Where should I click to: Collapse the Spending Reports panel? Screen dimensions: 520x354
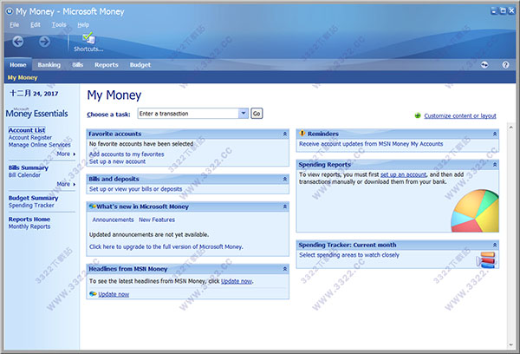pos(495,164)
